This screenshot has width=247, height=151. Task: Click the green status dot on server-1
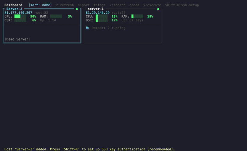(x=158, y=9)
